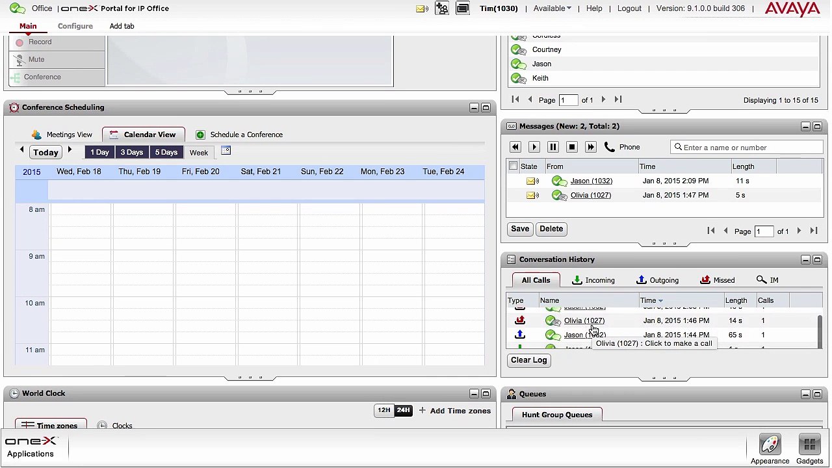Go to next calendar period arrow

[x=70, y=150]
